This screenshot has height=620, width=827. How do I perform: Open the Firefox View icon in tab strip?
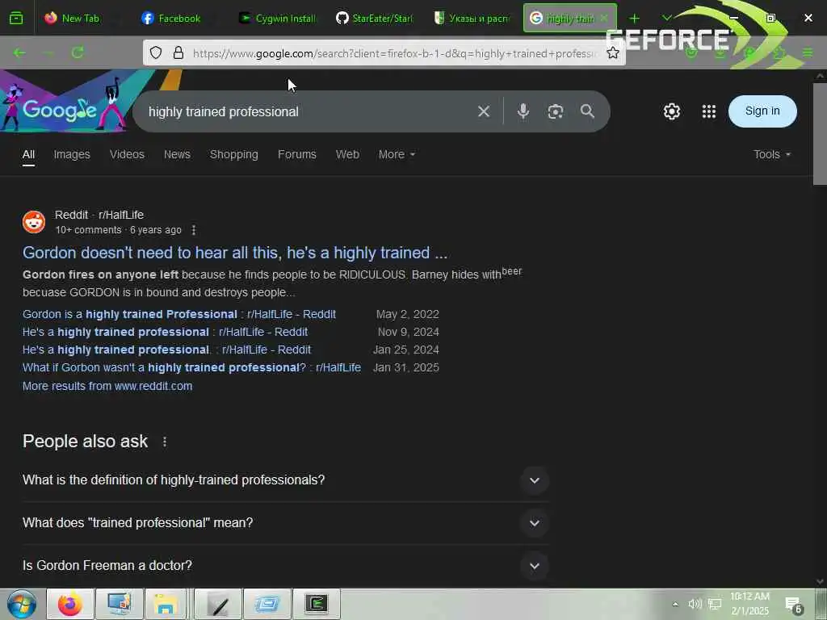pos(16,19)
